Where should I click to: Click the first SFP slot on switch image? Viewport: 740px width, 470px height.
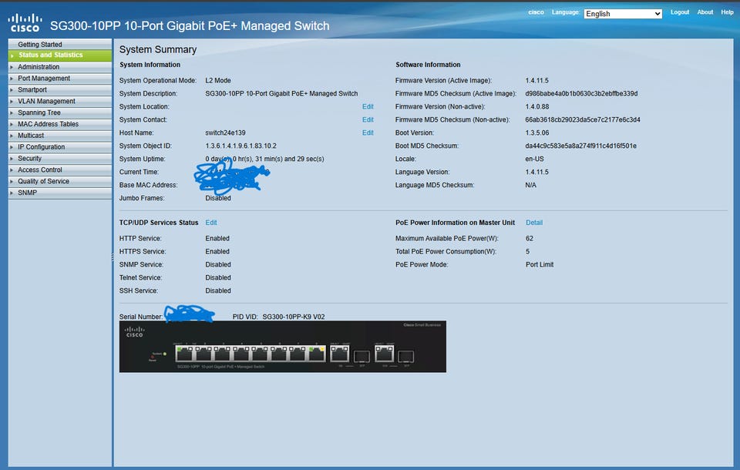point(362,356)
